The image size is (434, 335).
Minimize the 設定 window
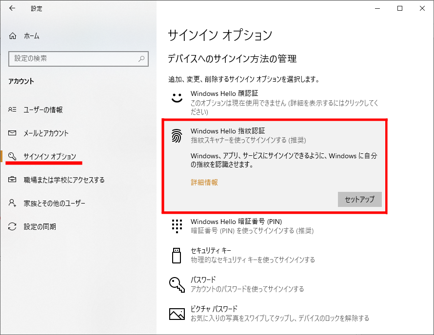[377, 8]
